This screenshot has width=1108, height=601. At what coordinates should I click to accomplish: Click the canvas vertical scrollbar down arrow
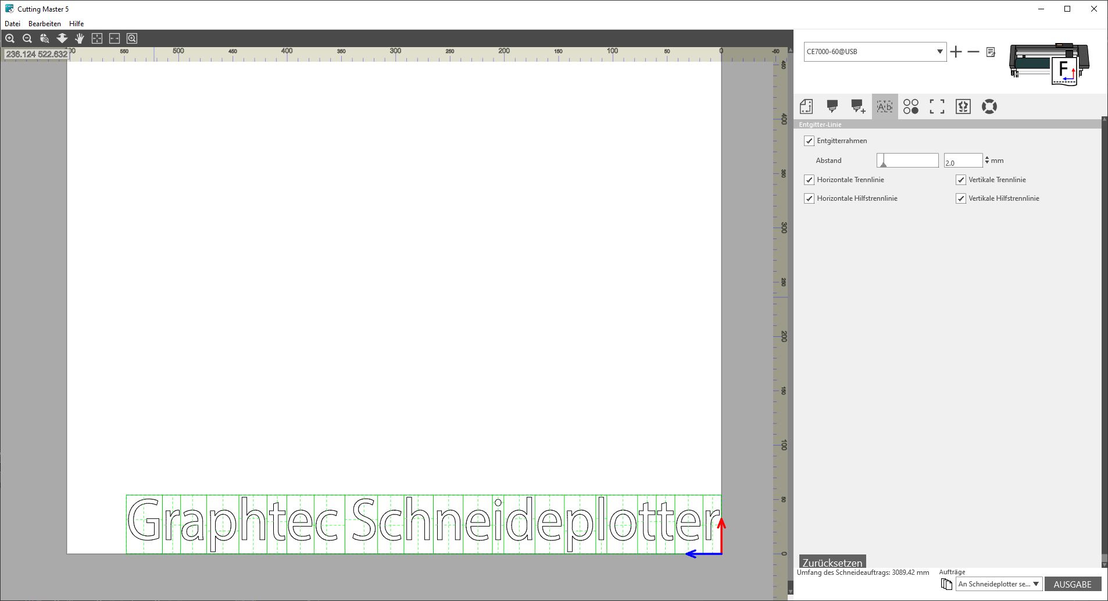tap(791, 592)
